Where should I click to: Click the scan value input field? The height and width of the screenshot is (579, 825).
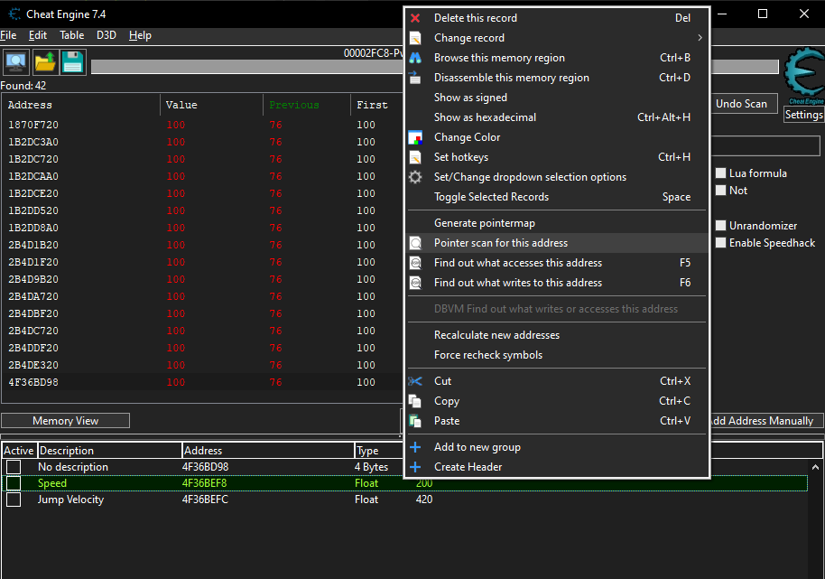coord(765,145)
